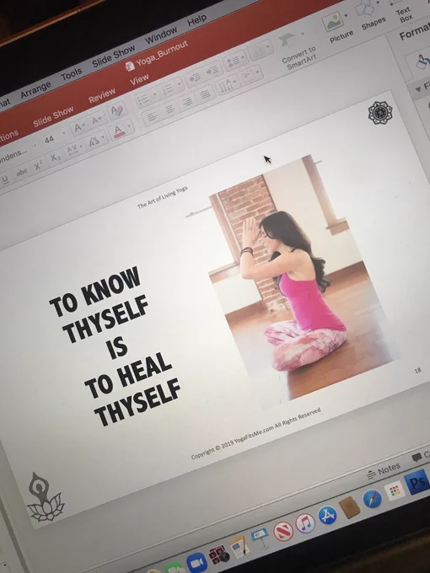Image resolution: width=430 pixels, height=573 pixels.
Task: Expand the Fill section triangle in Format pane
Action: coord(418,89)
